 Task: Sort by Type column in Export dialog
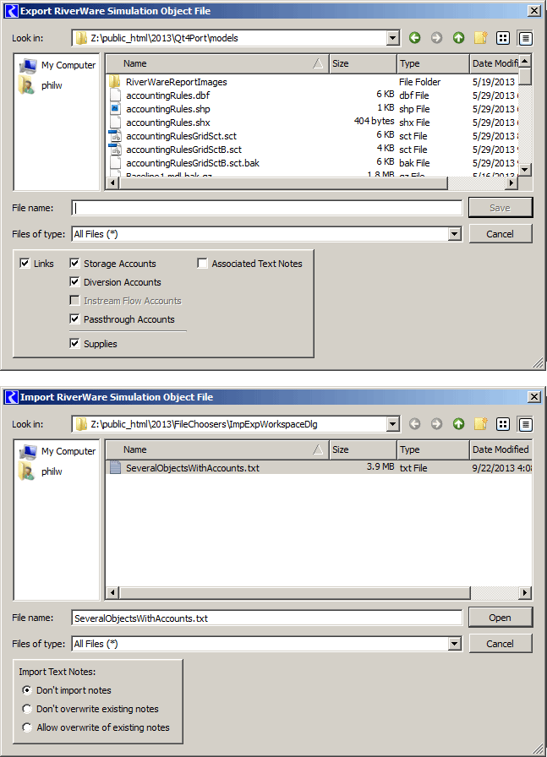434,63
